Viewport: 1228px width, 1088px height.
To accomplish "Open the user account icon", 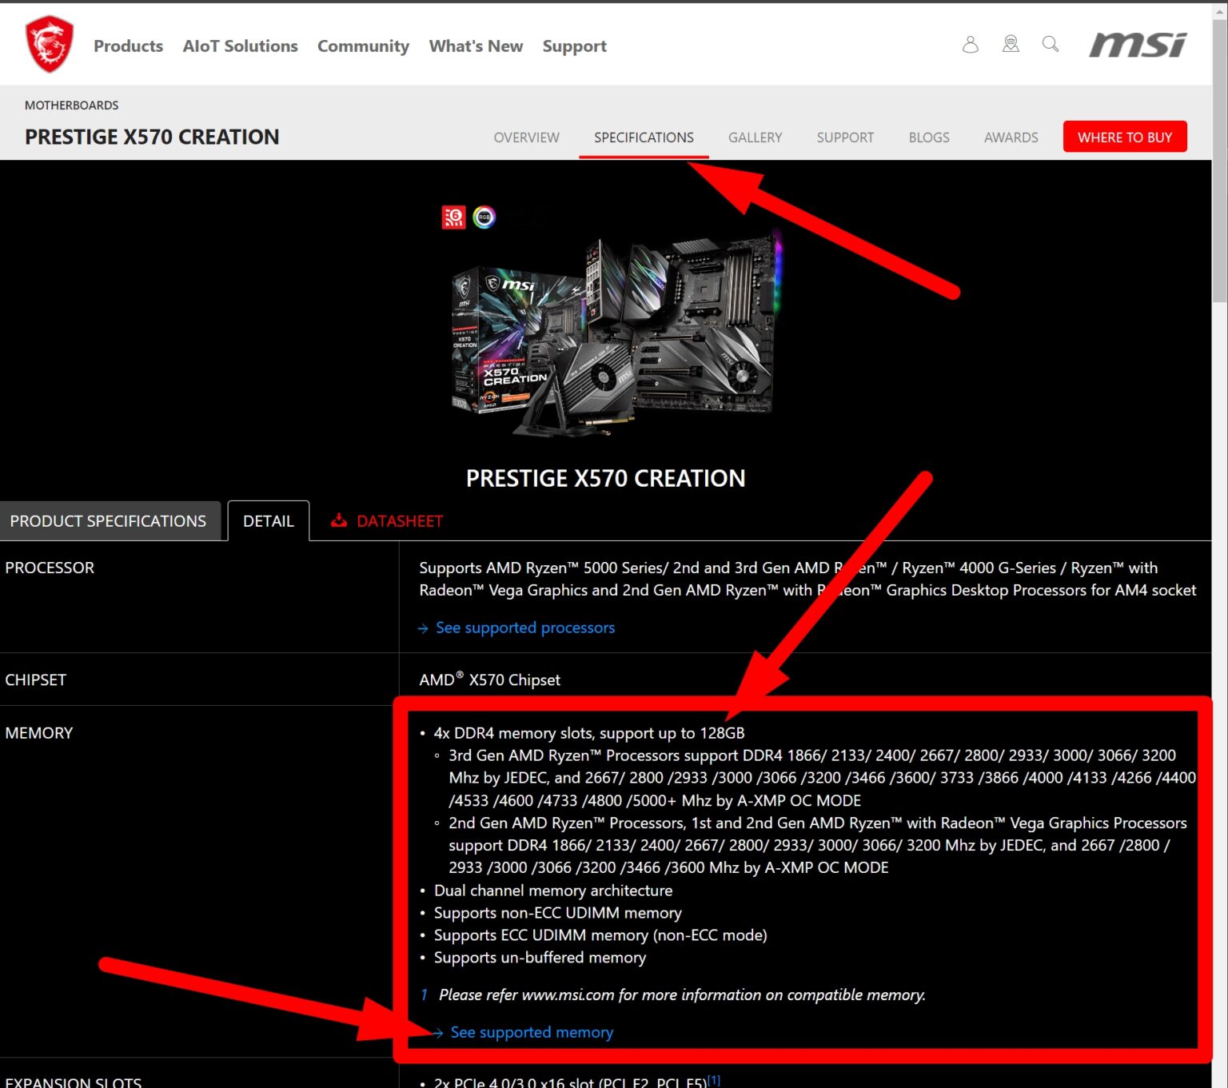I will point(970,45).
